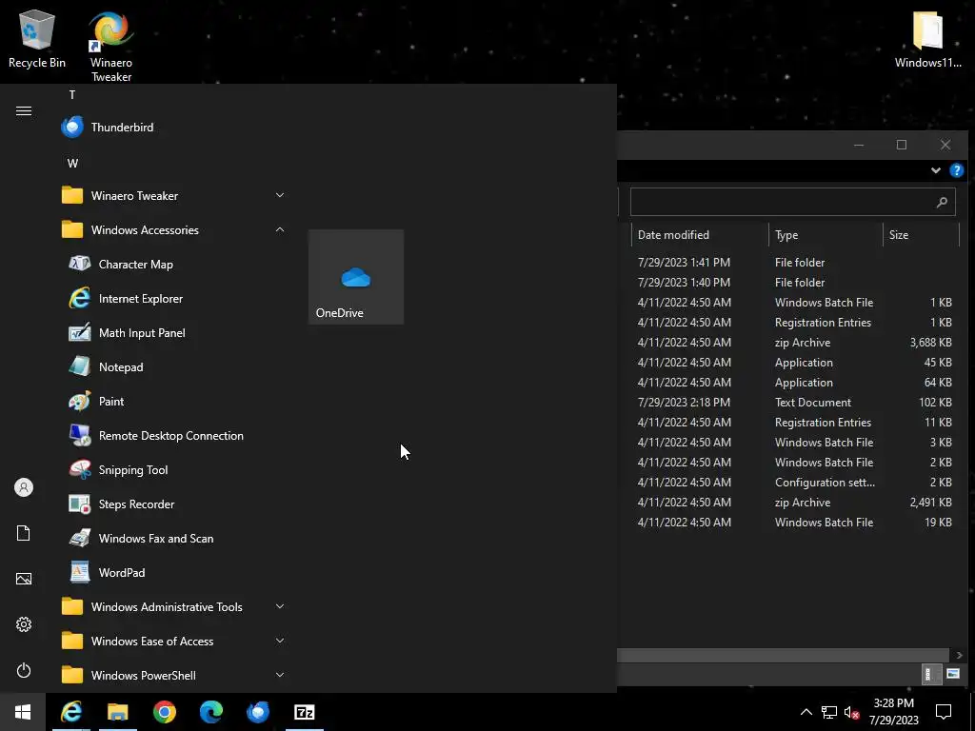Open Pictures from the Start sidebar
Viewport: 975px width, 731px height.
pyautogui.click(x=24, y=579)
